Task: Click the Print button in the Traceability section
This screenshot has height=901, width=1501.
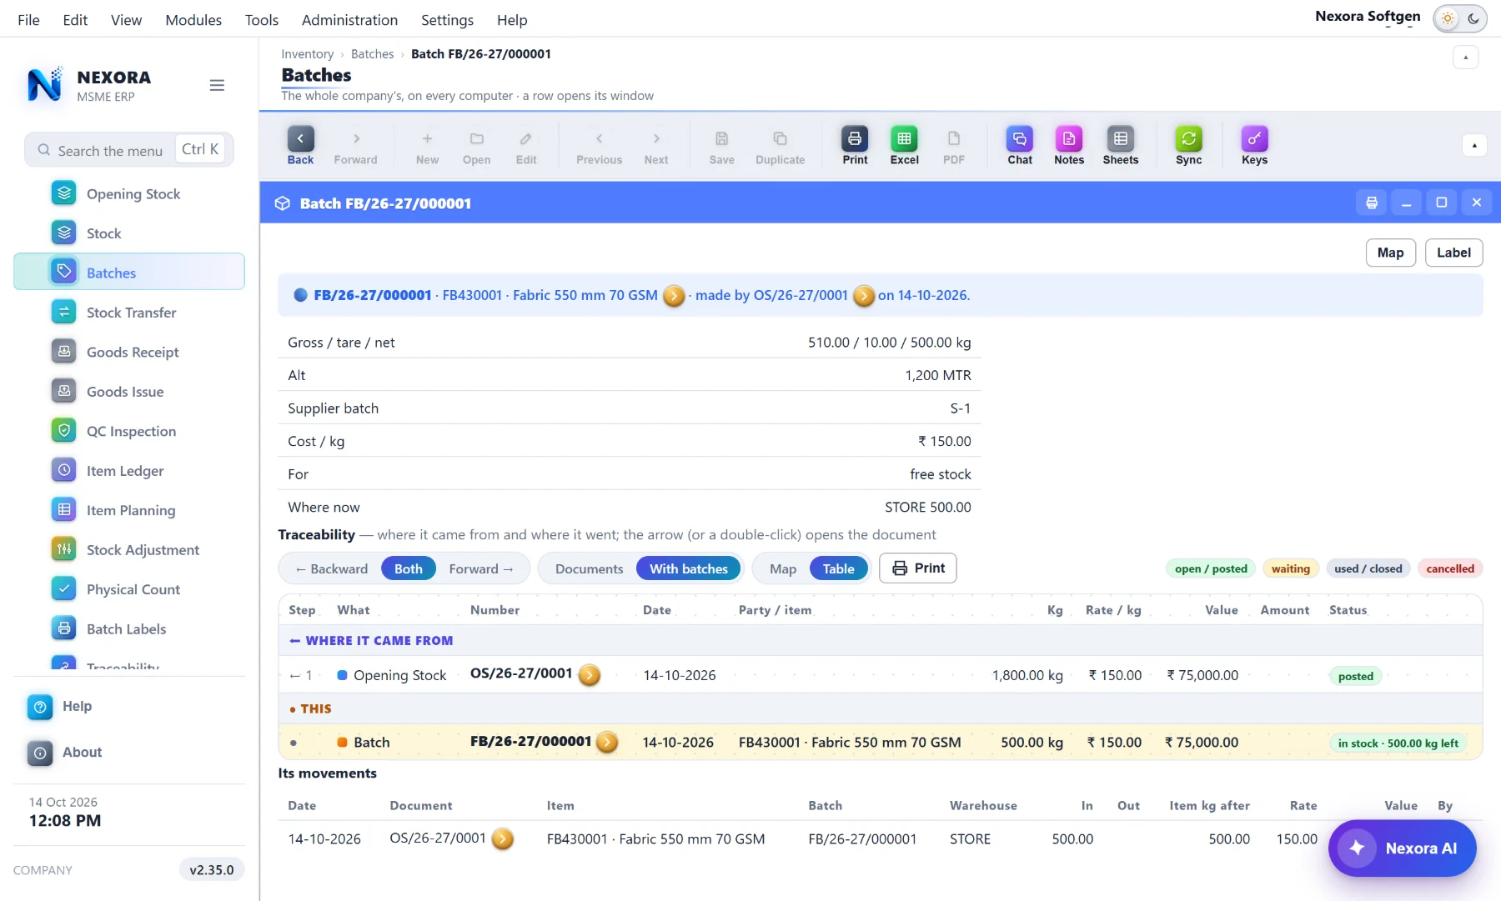Action: point(917,568)
